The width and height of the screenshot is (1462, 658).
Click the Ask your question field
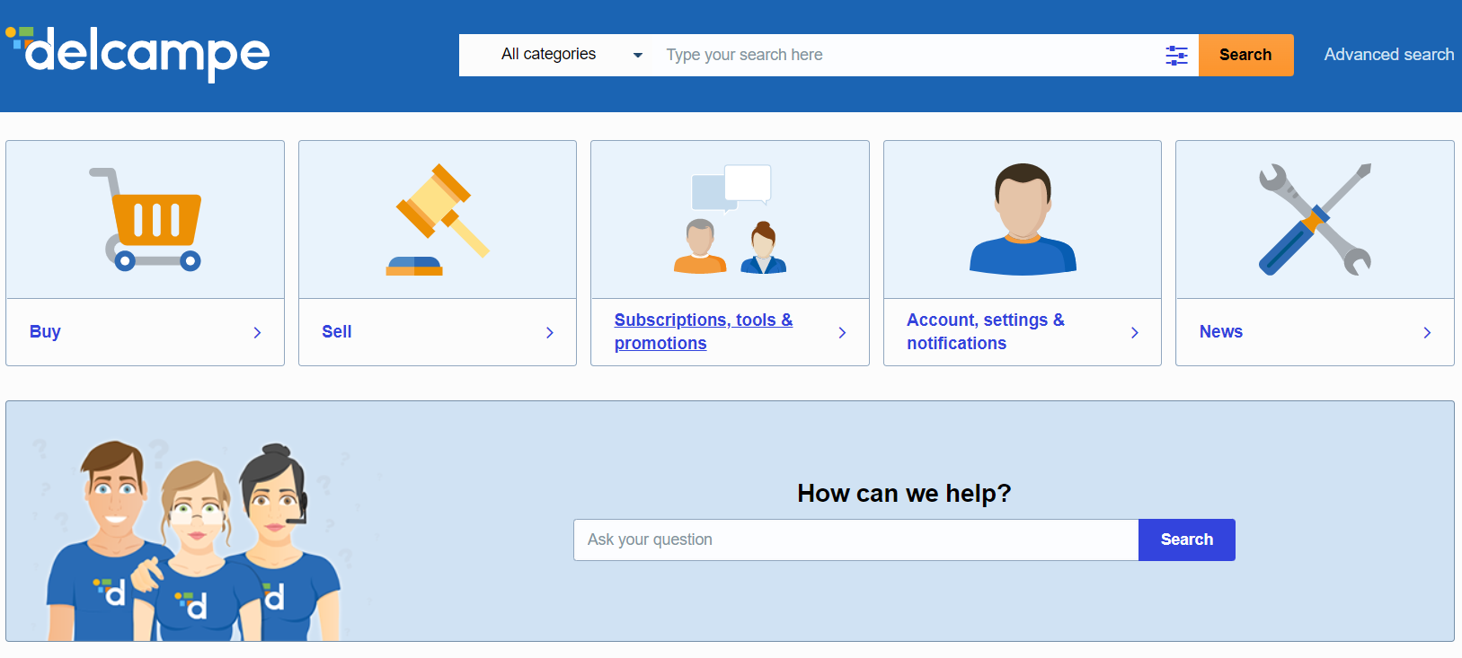pos(856,540)
